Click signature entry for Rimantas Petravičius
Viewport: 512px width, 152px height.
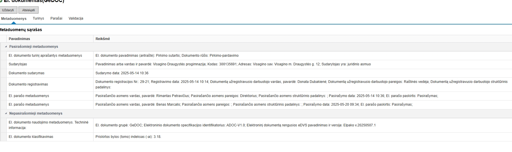[x=267, y=96]
